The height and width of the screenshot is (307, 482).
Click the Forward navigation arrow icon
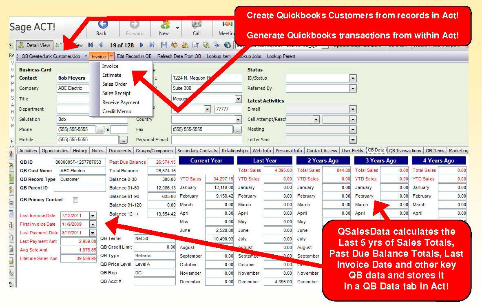tap(134, 24)
